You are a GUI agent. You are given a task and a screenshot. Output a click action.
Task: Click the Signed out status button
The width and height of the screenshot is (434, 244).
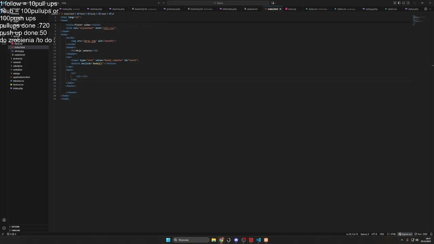(x=405, y=234)
